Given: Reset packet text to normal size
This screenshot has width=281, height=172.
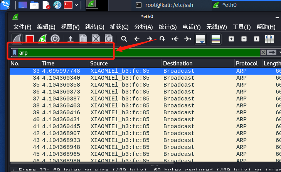Looking at the screenshot, I should tap(257, 39).
